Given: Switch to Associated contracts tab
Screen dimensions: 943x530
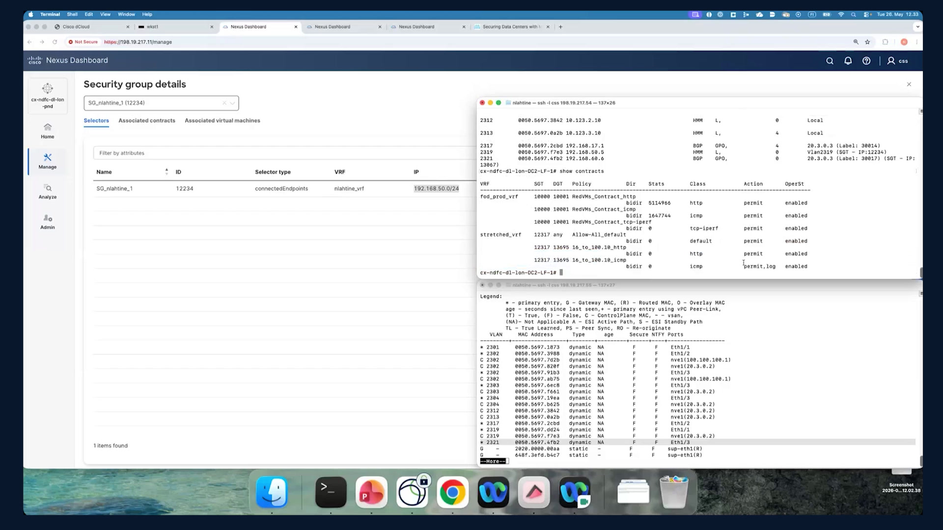Looking at the screenshot, I should tap(147, 121).
